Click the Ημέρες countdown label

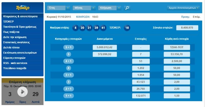click(10, 102)
